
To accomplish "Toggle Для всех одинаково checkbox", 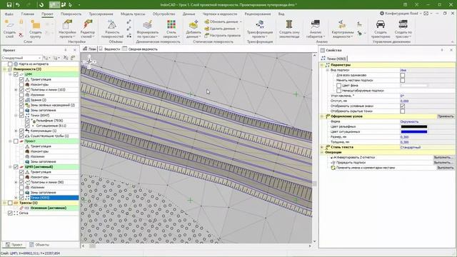I will tap(403, 75).
